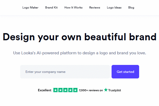The image size is (159, 106).
Task: Click the second green Trustpilot rating star
Action: point(60,90)
